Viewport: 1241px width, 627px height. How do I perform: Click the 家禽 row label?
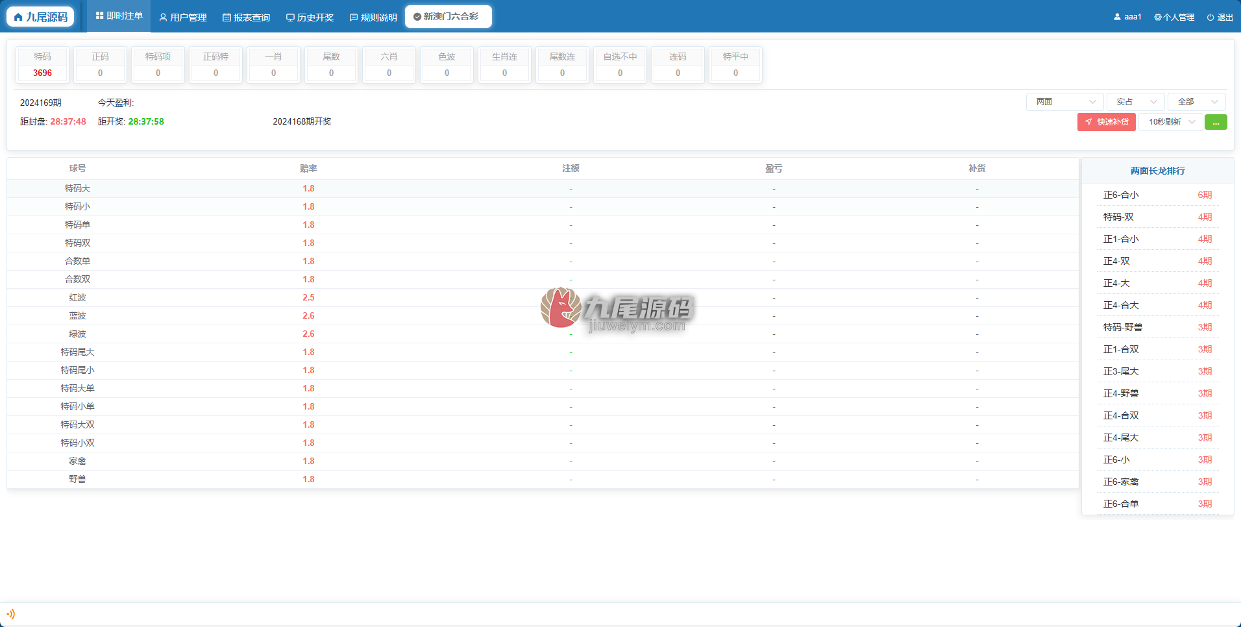tap(77, 461)
